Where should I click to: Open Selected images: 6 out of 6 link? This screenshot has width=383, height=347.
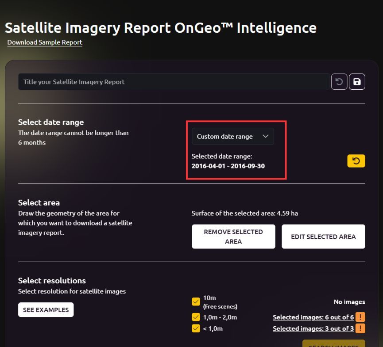pos(314,317)
